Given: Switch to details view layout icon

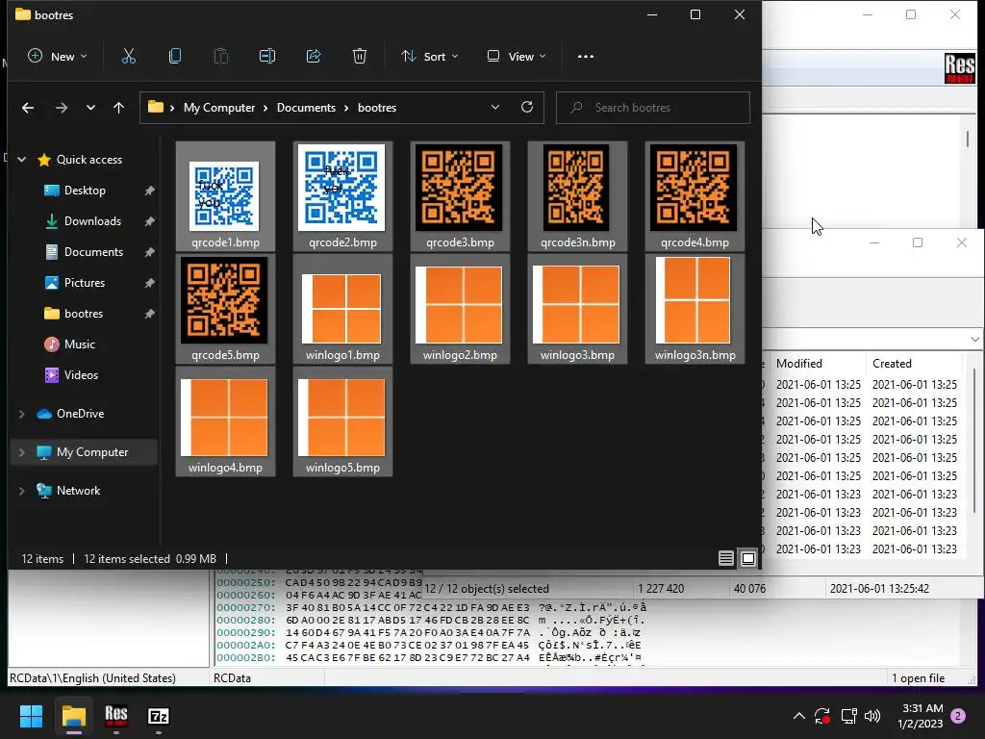Looking at the screenshot, I should click(x=725, y=558).
